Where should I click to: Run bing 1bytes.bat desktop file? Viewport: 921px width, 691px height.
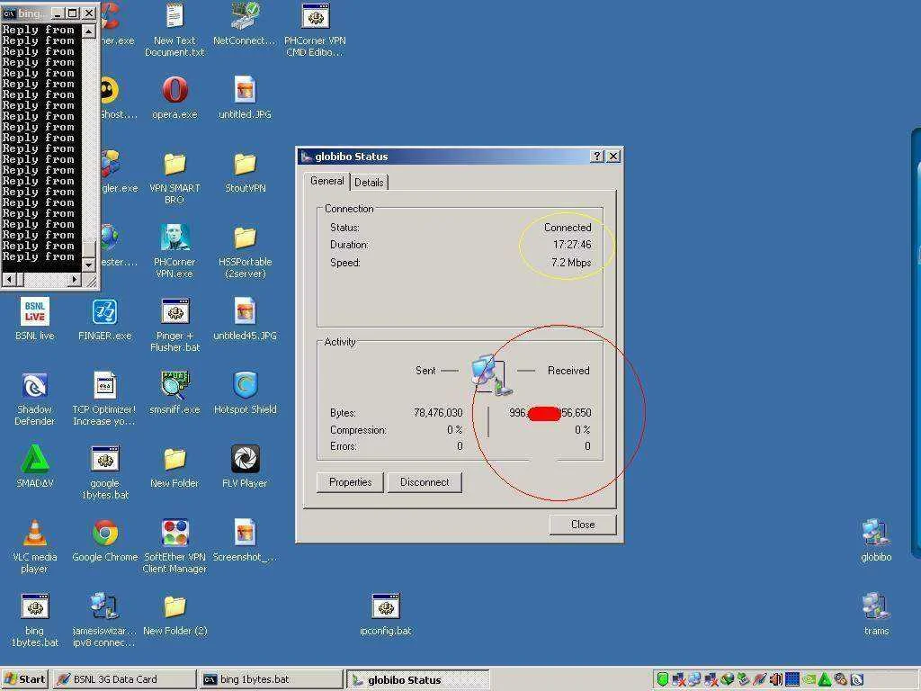[35, 620]
